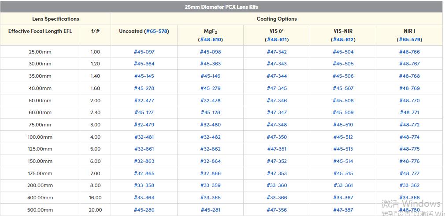Open VIS-NIR 40.00mm lens #45-507
445x216 pixels.
[x=343, y=88]
